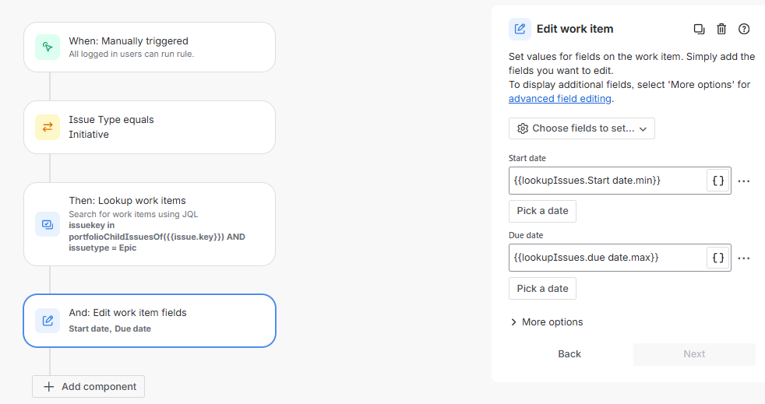Expand More options section
The width and height of the screenshot is (765, 404).
click(546, 322)
